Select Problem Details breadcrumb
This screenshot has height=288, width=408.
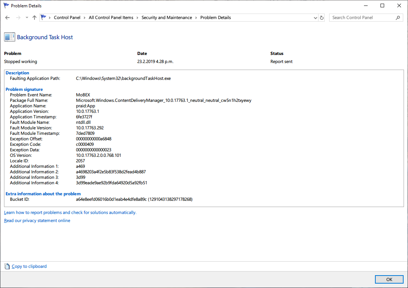pyautogui.click(x=215, y=18)
